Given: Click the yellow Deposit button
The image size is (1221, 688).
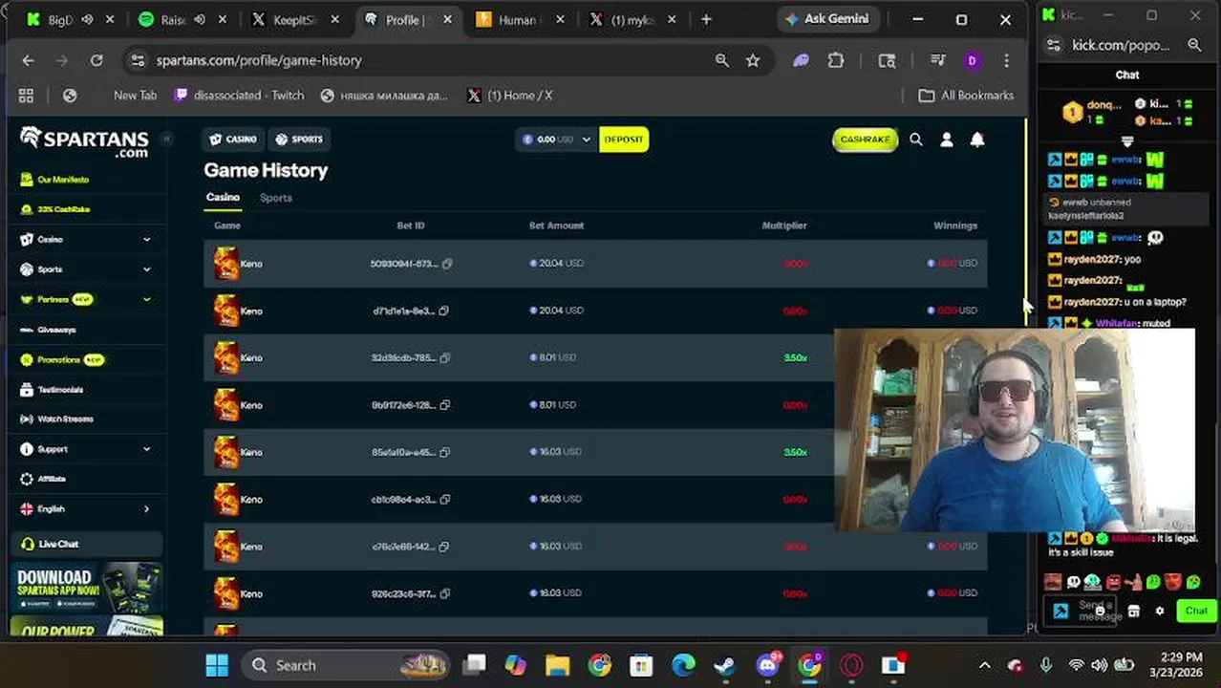Looking at the screenshot, I should coord(624,140).
